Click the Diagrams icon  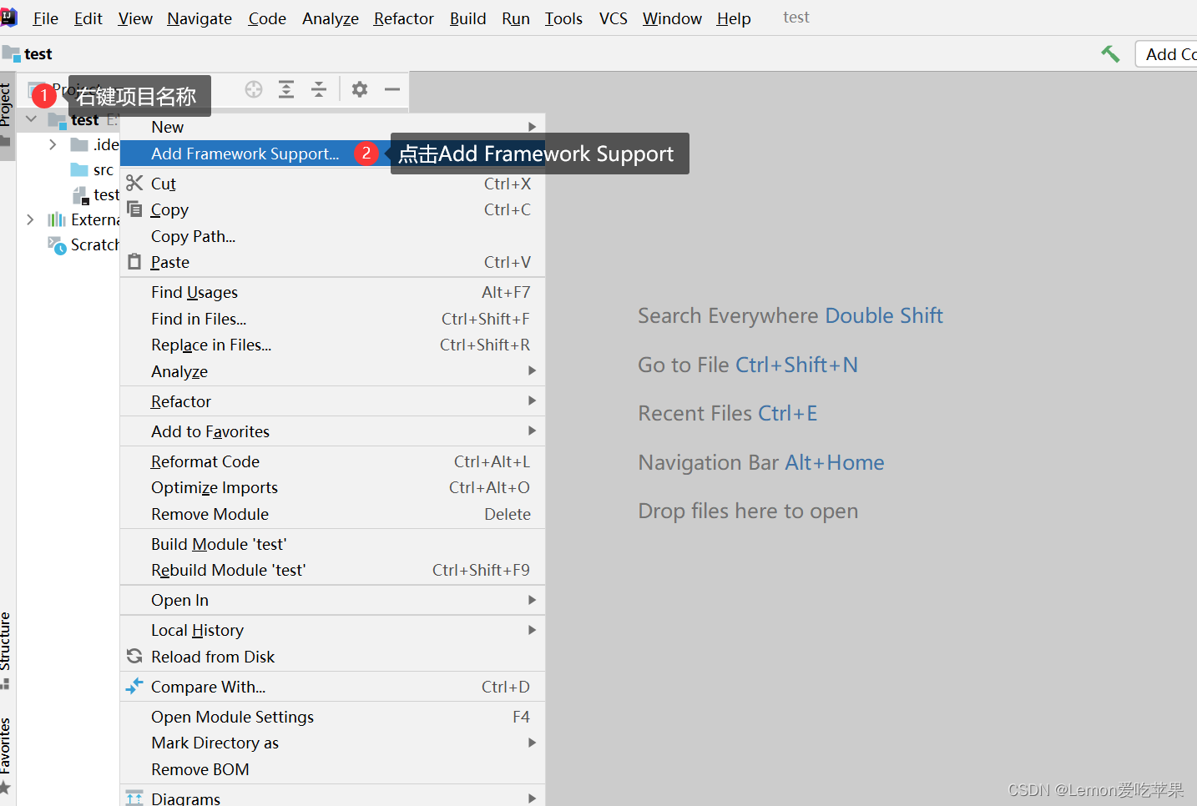tap(134, 798)
